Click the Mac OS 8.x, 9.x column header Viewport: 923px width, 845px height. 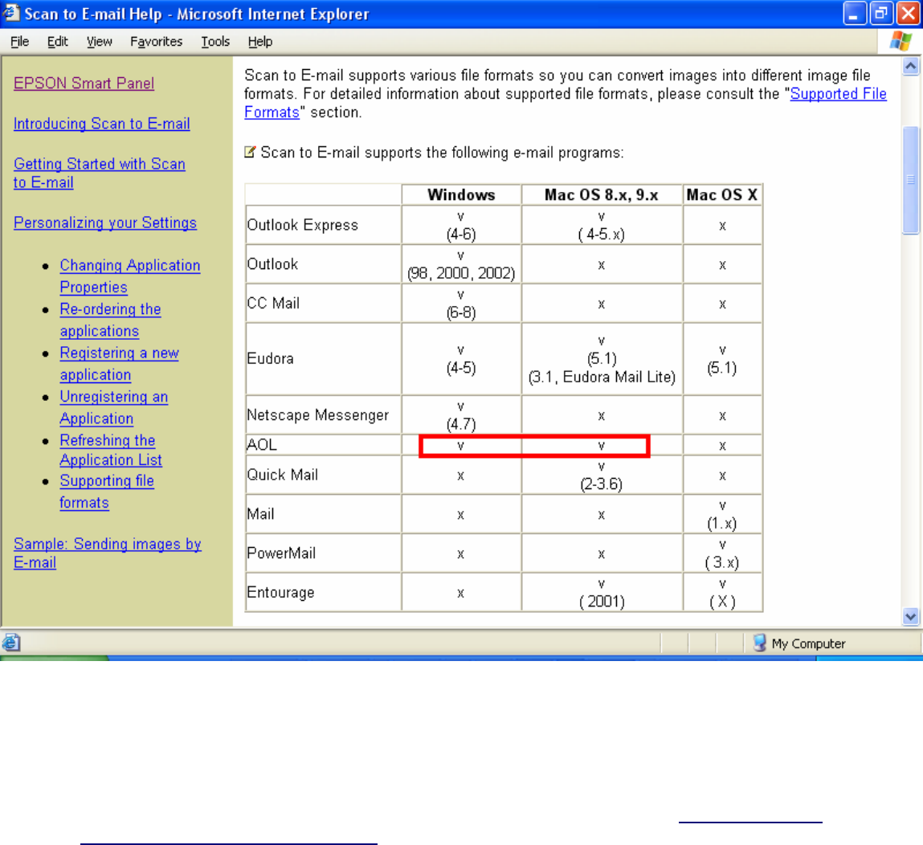pyautogui.click(x=601, y=194)
